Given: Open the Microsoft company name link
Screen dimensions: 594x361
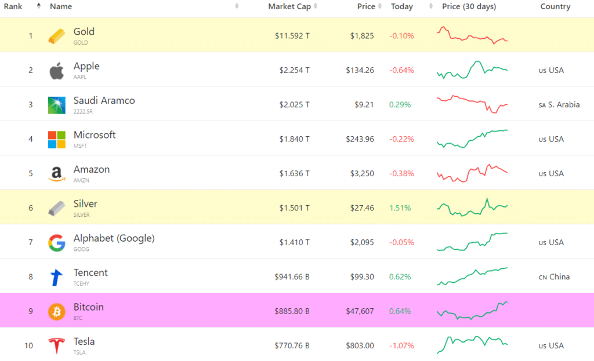Looking at the screenshot, I should (95, 135).
